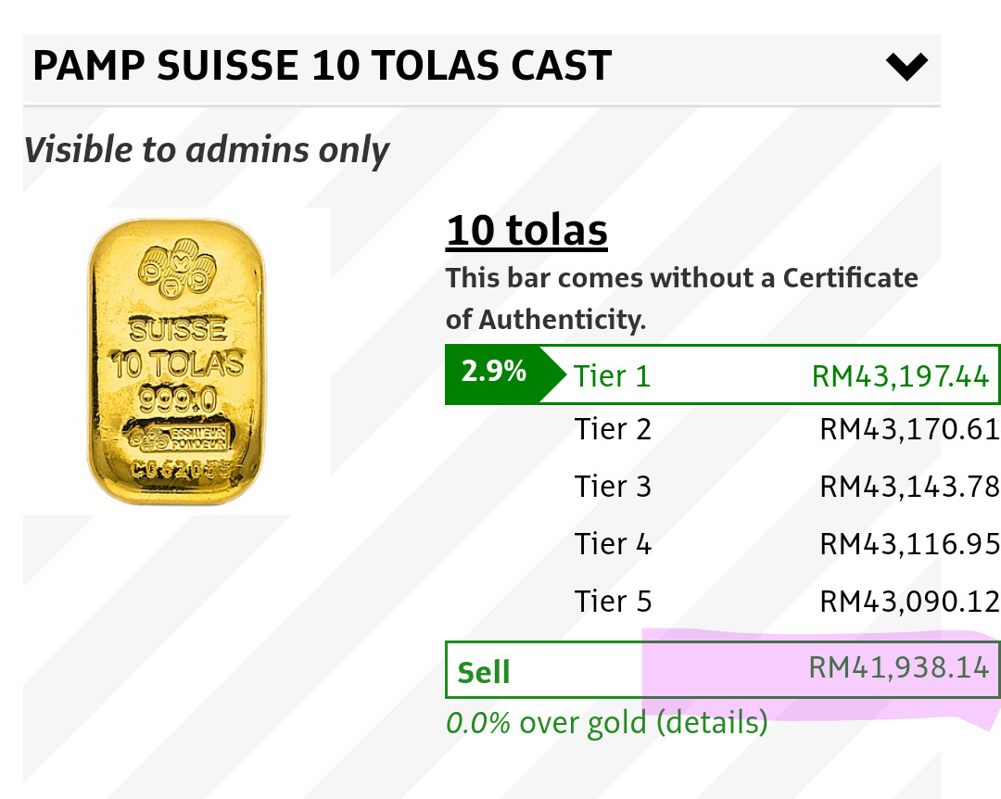The image size is (1001, 799).
Task: Click the Tier 3 price RM43,143.78
Action: click(x=908, y=487)
